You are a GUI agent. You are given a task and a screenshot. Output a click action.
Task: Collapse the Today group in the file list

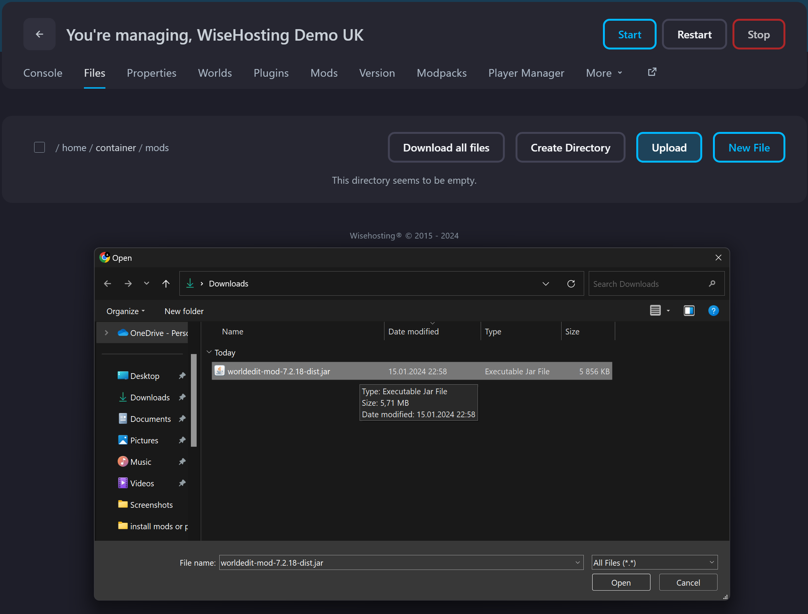point(209,352)
